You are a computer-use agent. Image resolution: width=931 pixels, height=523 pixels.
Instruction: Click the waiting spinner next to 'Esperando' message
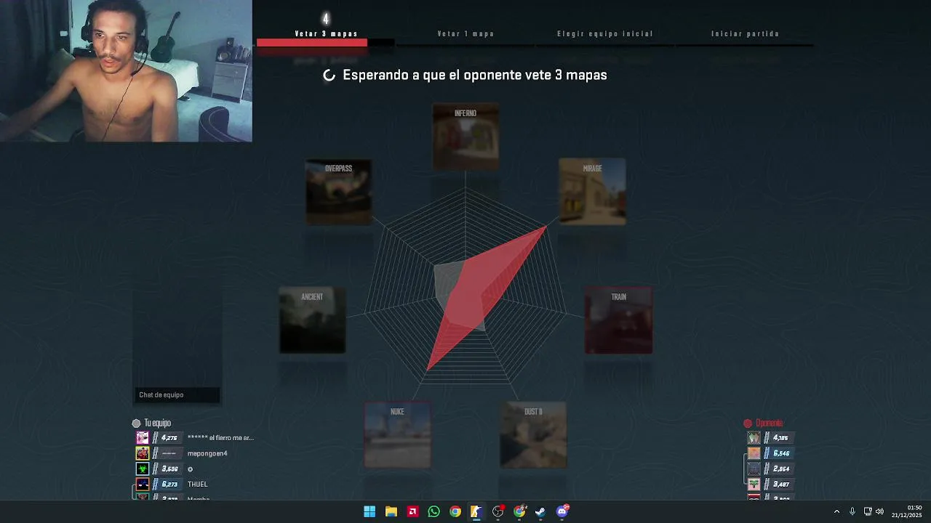click(329, 76)
